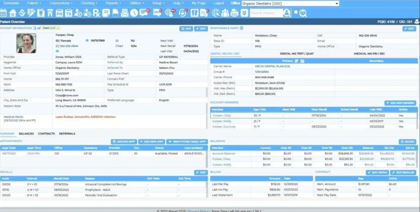Viewport: 420px width, 212px height.
Task: Open the Office dropdown Organic Dentistry [101]
Action: [290, 3]
